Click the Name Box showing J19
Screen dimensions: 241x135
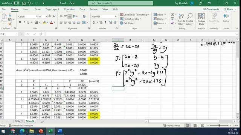9,34
